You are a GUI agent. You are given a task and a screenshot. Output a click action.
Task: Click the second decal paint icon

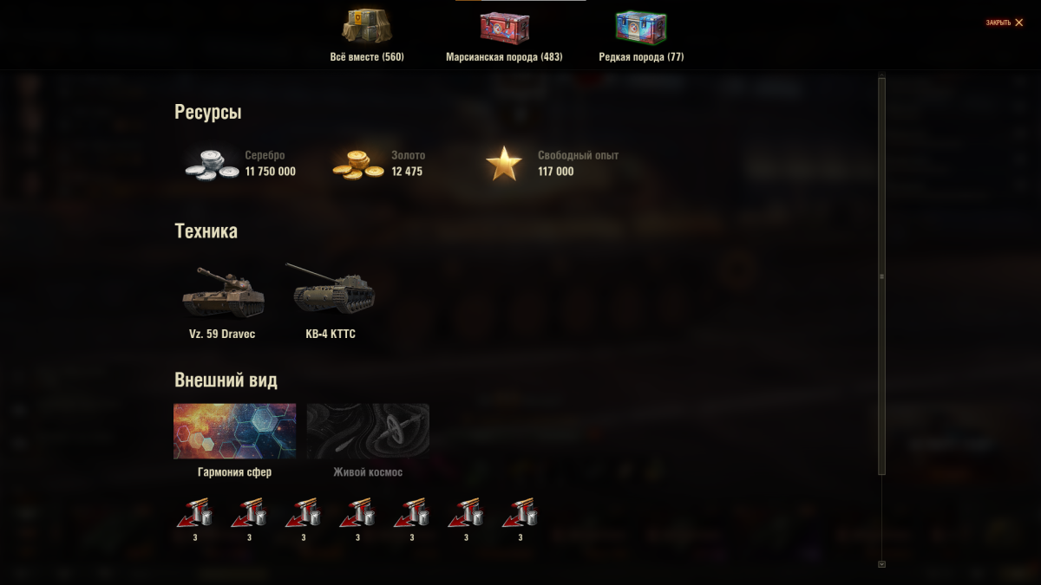pyautogui.click(x=249, y=513)
